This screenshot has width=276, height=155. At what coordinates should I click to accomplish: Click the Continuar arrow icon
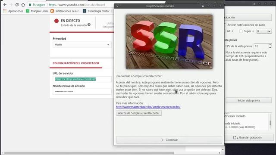pyautogui.click(x=163, y=139)
